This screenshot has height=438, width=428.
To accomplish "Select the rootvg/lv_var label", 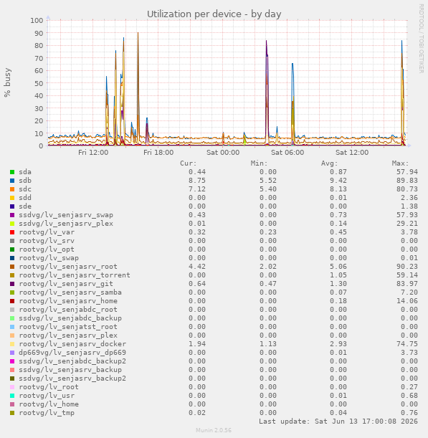I will [47, 232].
